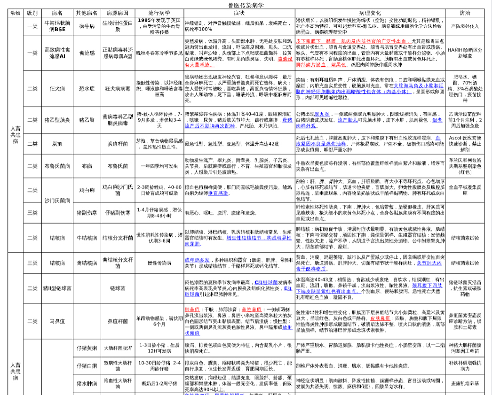Open the blue 成年鸡多发 link
The image size is (492, 395).
coord(197,260)
